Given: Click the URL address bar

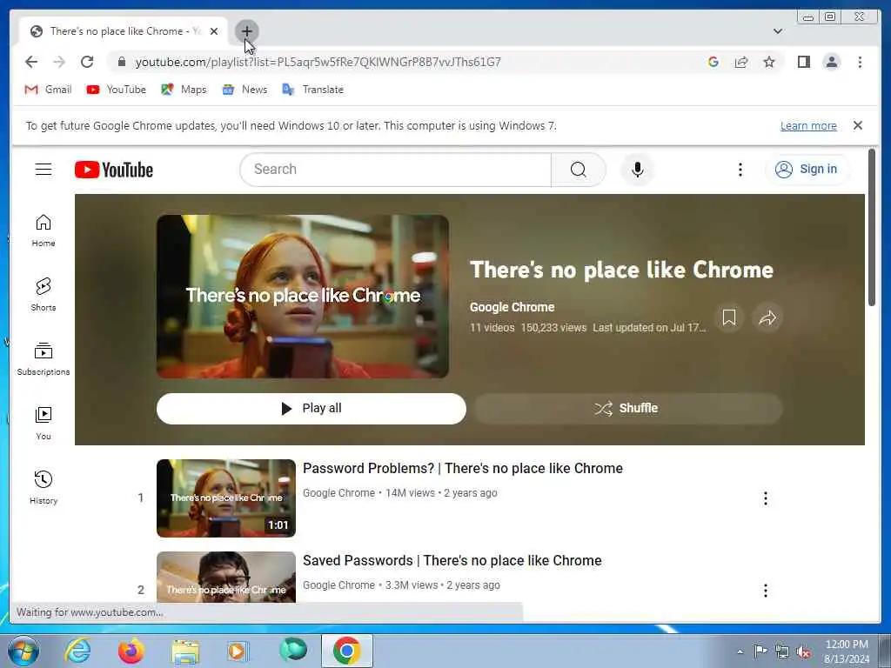Looking at the screenshot, I should [318, 62].
